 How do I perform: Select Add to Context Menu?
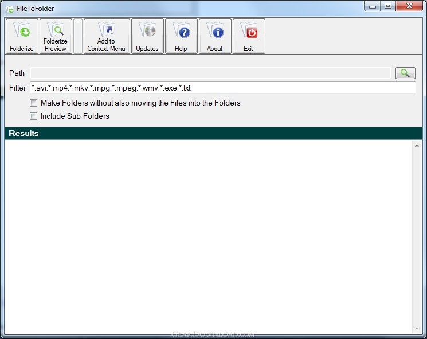(x=107, y=36)
